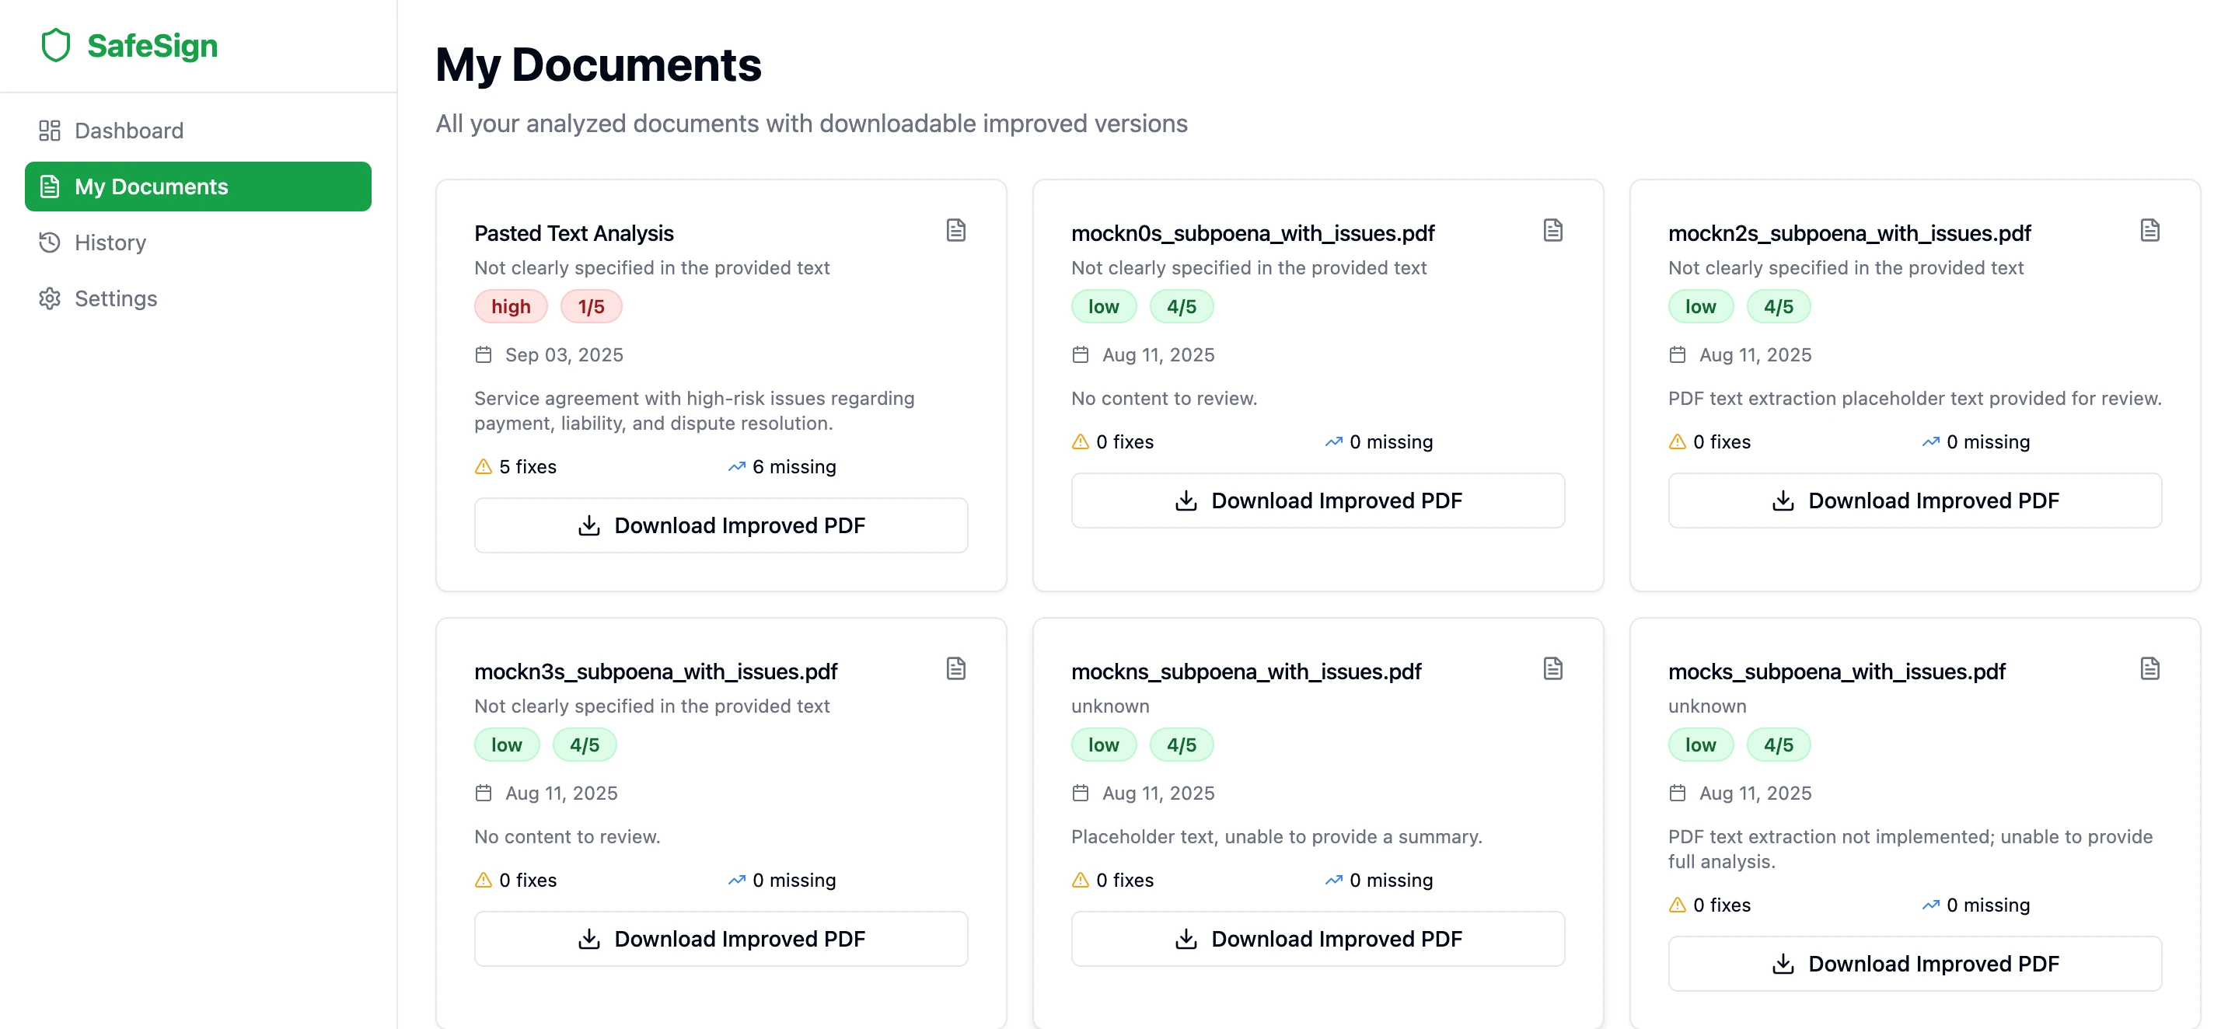Click the file icon on mocks_subpoena_with_issues.pdf card
2228x1029 pixels.
[2149, 668]
